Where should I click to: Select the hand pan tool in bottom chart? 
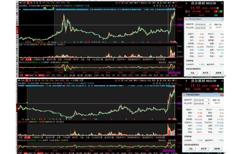click(x=157, y=84)
